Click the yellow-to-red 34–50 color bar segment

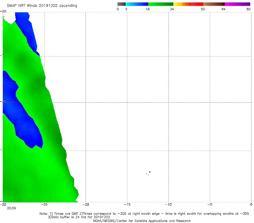point(188,4)
